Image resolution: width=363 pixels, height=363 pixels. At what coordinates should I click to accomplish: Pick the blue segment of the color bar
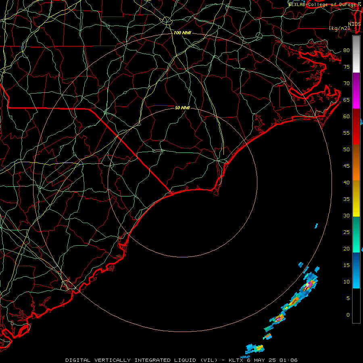click(x=356, y=270)
